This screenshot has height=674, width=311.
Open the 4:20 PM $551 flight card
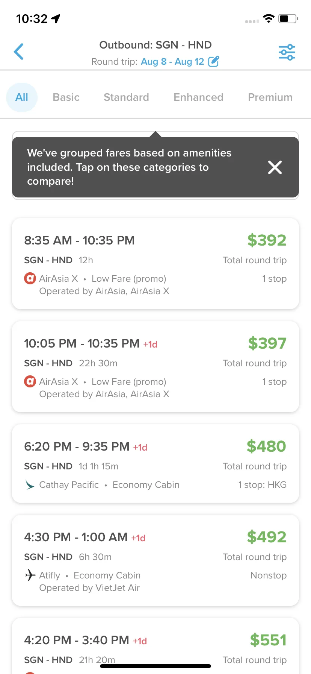click(x=155, y=646)
